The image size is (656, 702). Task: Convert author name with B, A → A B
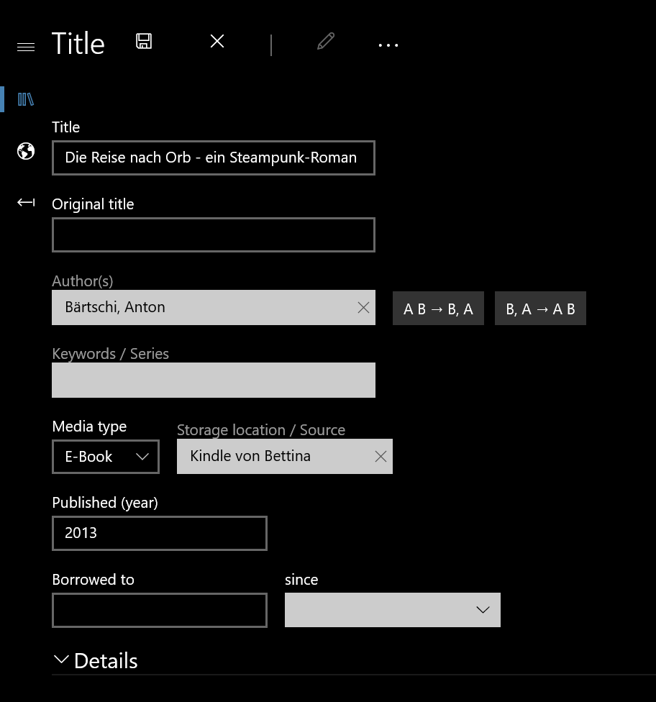pos(540,309)
